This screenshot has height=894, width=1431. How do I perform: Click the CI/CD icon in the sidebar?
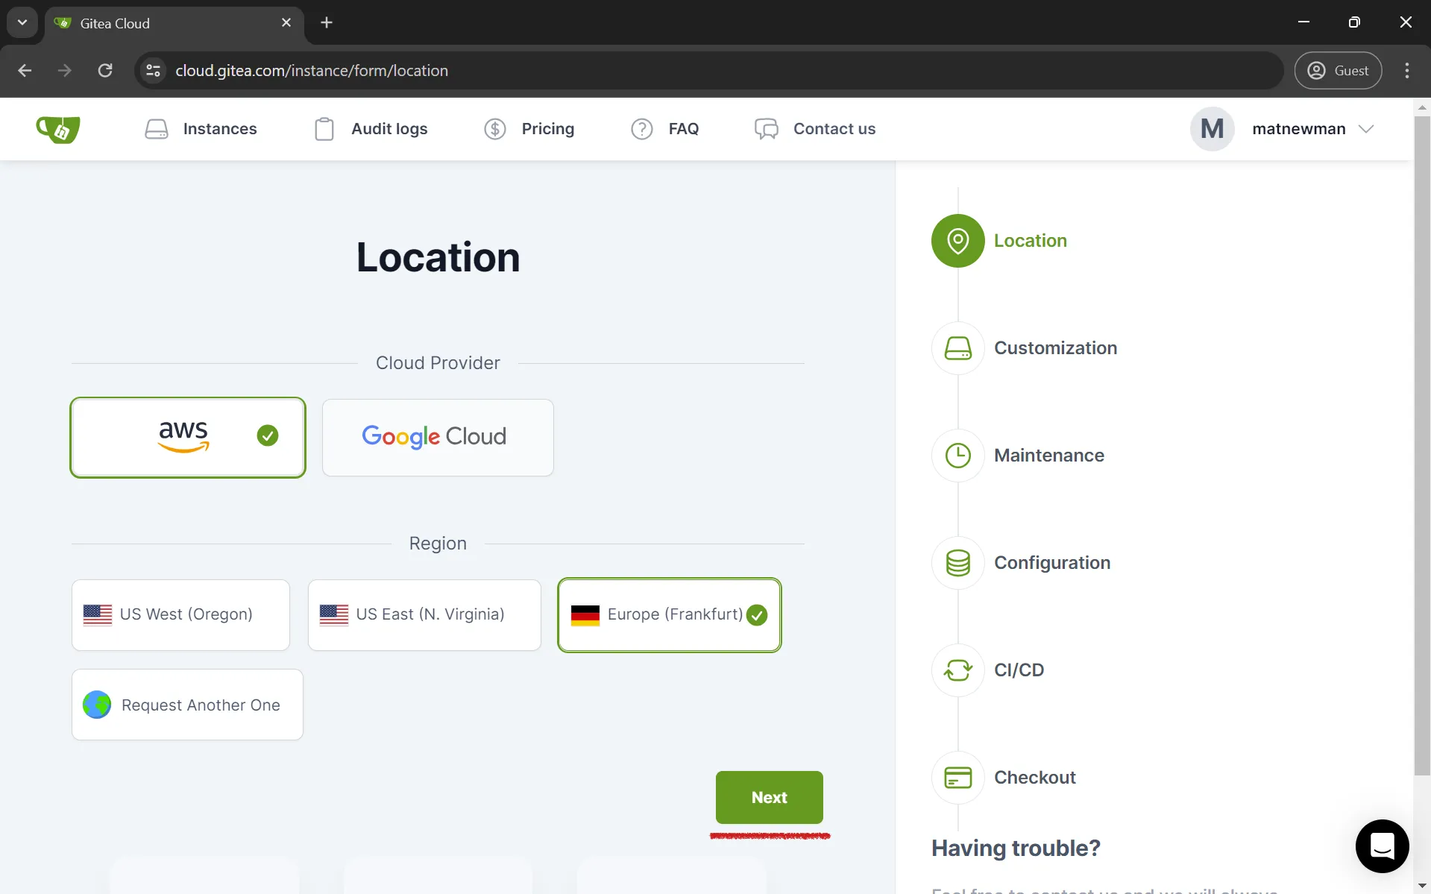coord(957,670)
